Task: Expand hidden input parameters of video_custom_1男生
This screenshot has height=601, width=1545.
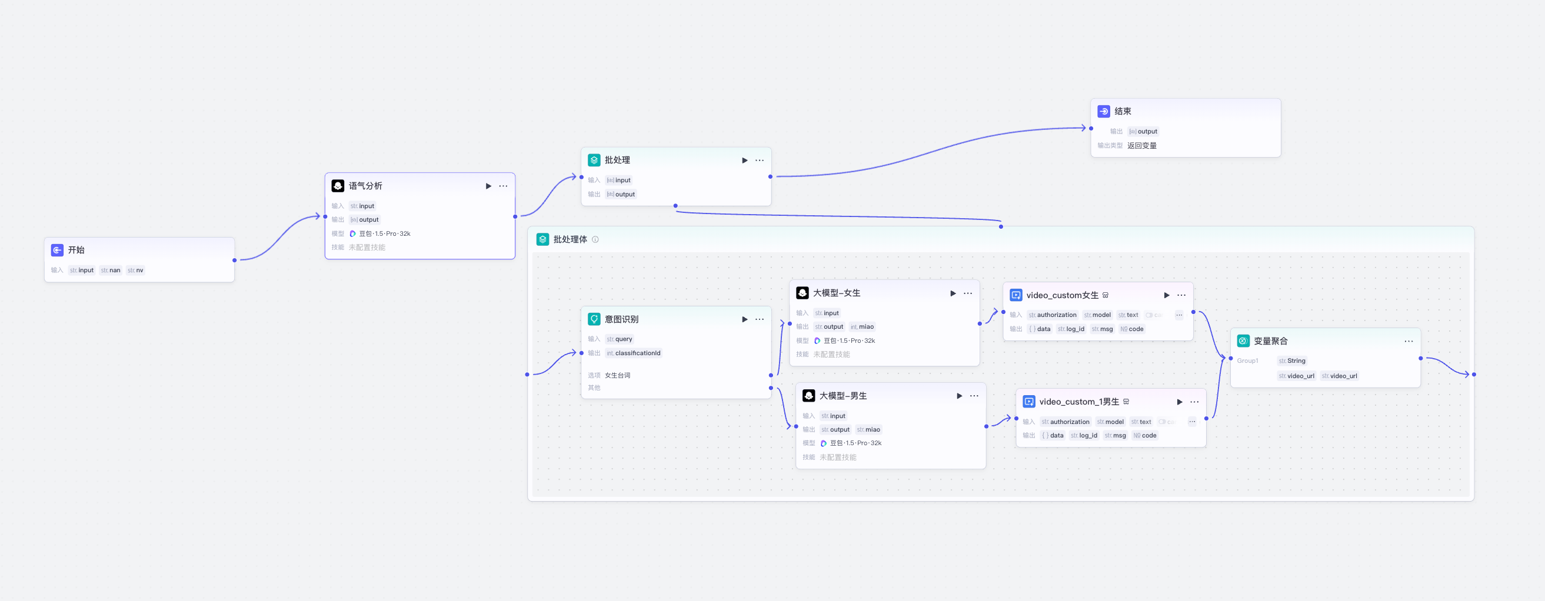Action: pos(1192,422)
